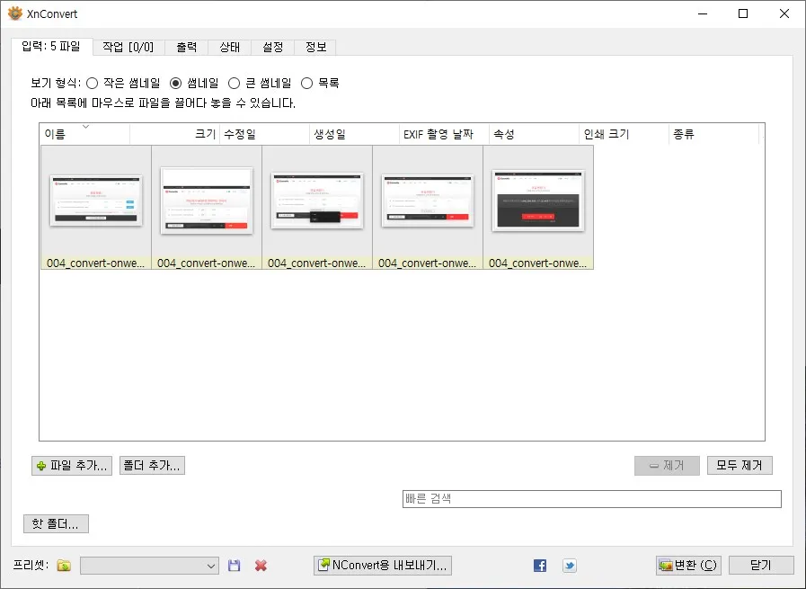Click the grayed-out 제거 button
The width and height of the screenshot is (806, 589).
click(667, 466)
